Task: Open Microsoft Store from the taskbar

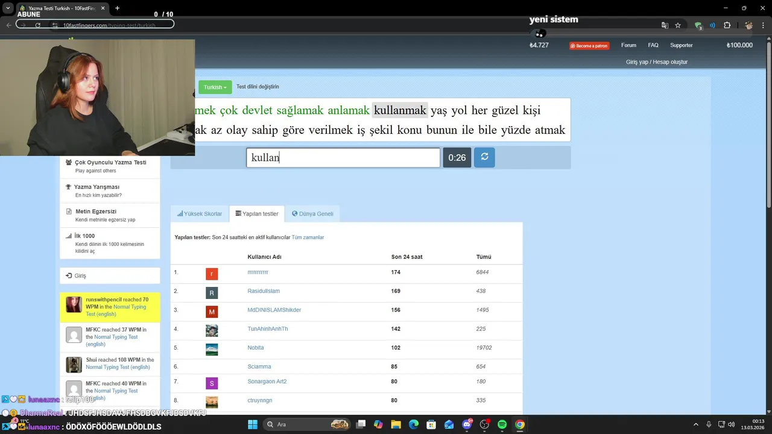Action: pos(431,424)
